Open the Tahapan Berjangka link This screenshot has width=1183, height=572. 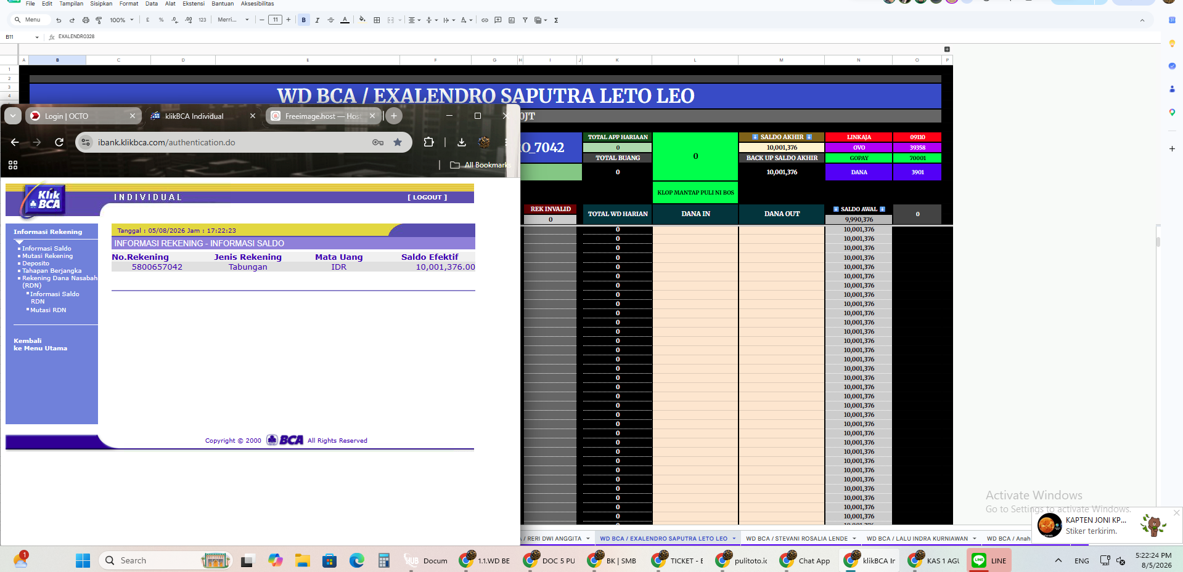click(x=52, y=271)
